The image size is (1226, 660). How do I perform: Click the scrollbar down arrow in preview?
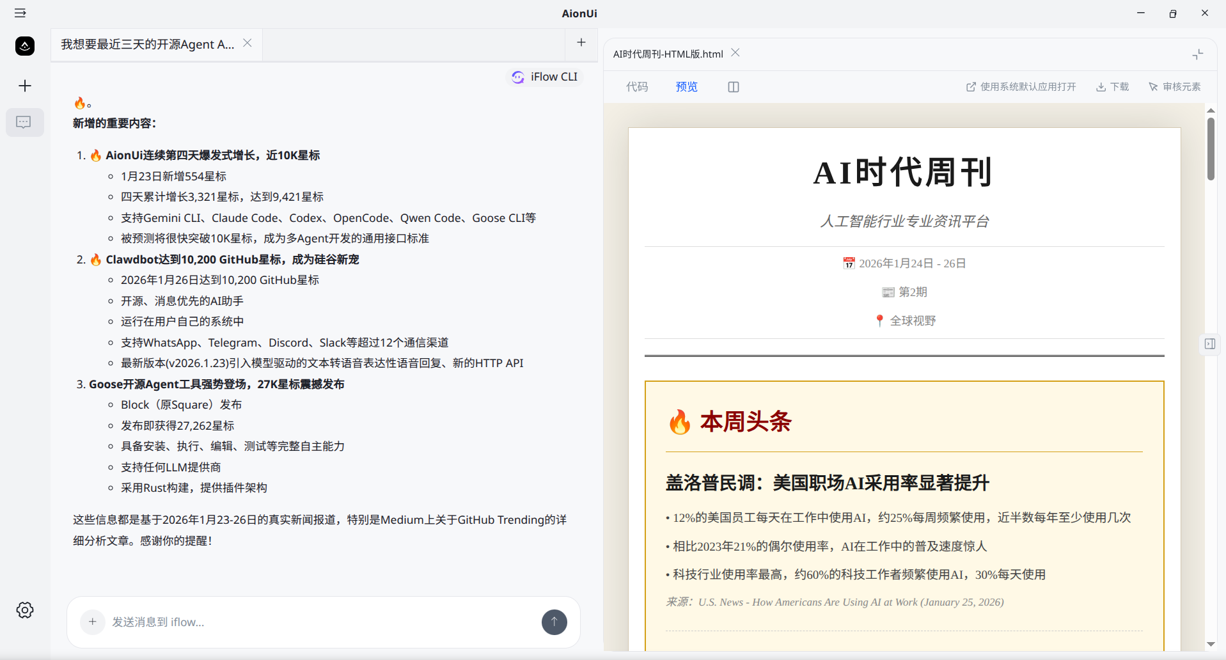[1211, 645]
